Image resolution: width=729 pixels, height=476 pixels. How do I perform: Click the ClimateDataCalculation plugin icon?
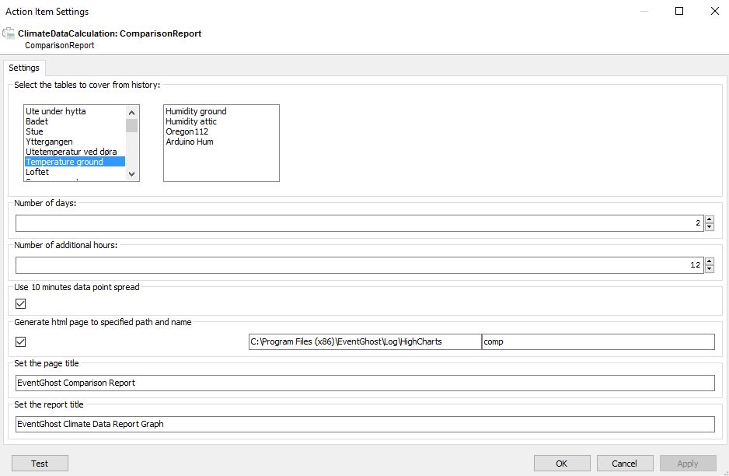[9, 33]
